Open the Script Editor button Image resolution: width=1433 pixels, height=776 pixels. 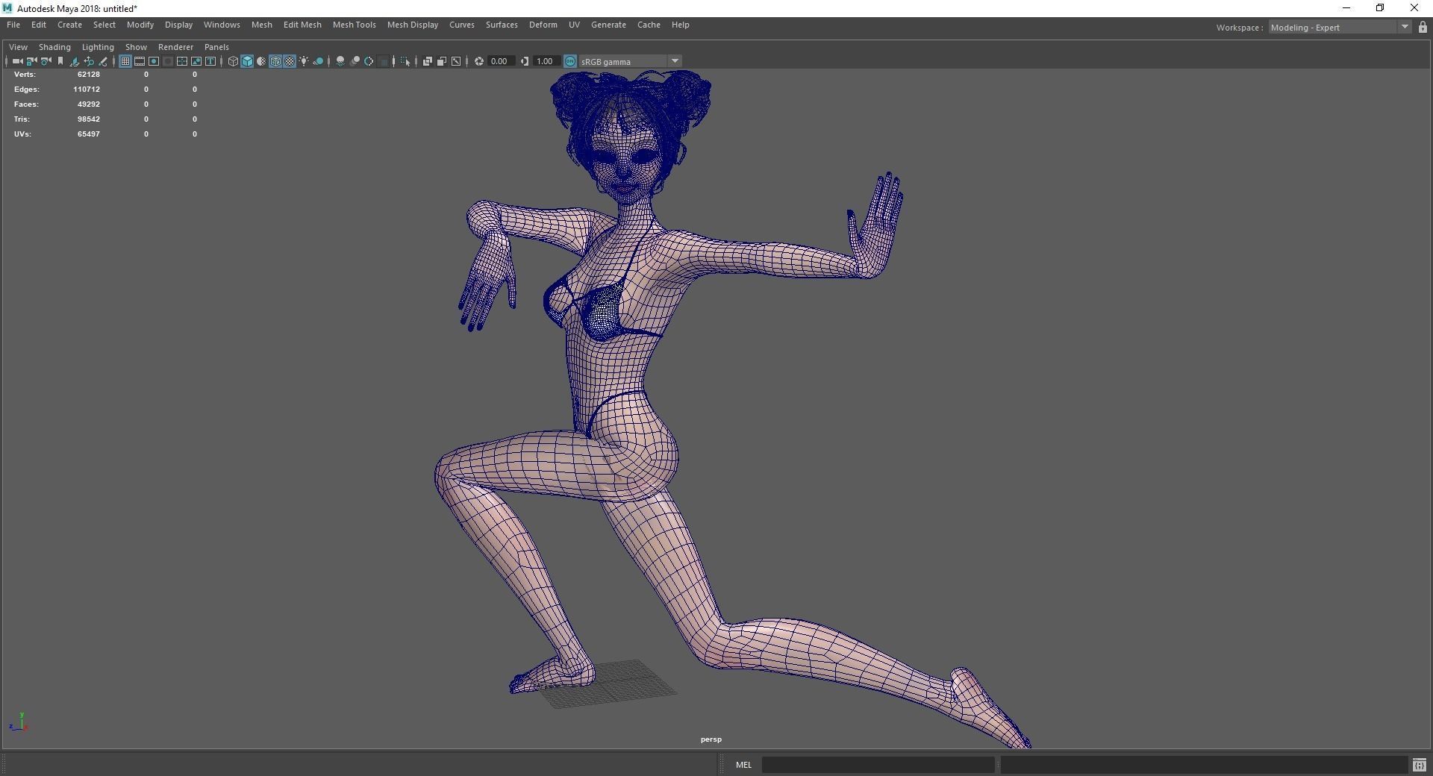[1419, 765]
